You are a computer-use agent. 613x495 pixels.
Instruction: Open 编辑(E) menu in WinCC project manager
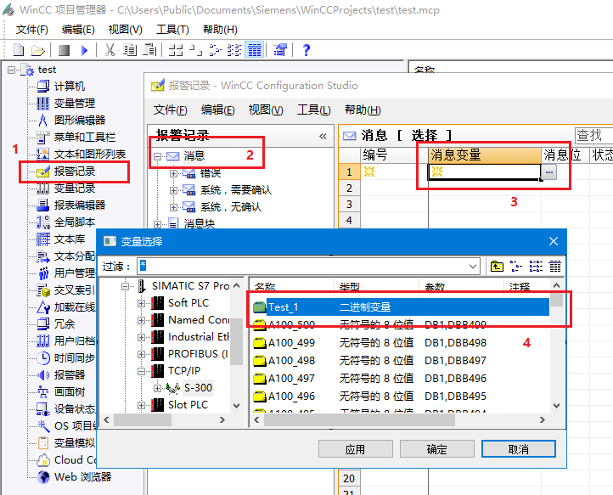coord(78,30)
